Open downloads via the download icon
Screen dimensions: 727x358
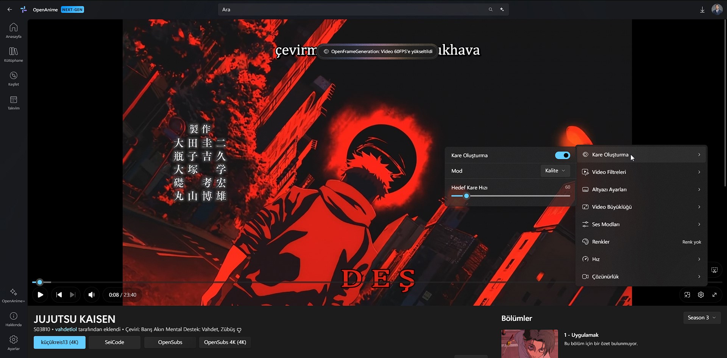702,10
